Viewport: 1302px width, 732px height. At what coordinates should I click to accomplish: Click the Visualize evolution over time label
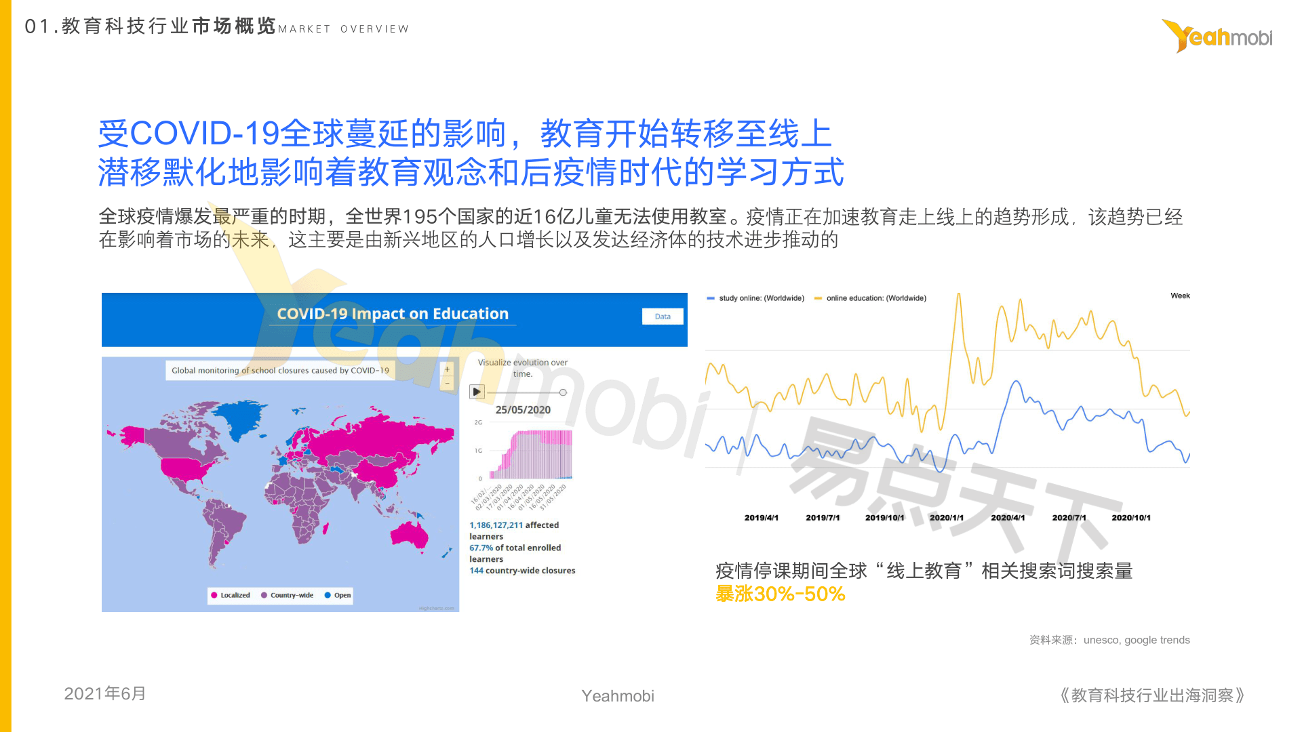[523, 368]
